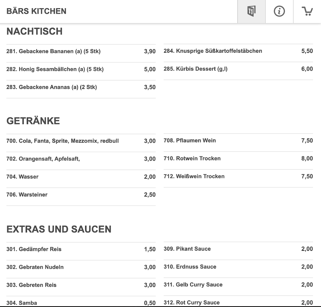Select 706. Warsteiner item

click(x=81, y=197)
